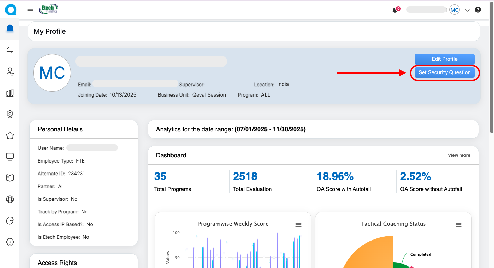Open the user settings sidebar icon
Image resolution: width=494 pixels, height=268 pixels.
point(10,71)
